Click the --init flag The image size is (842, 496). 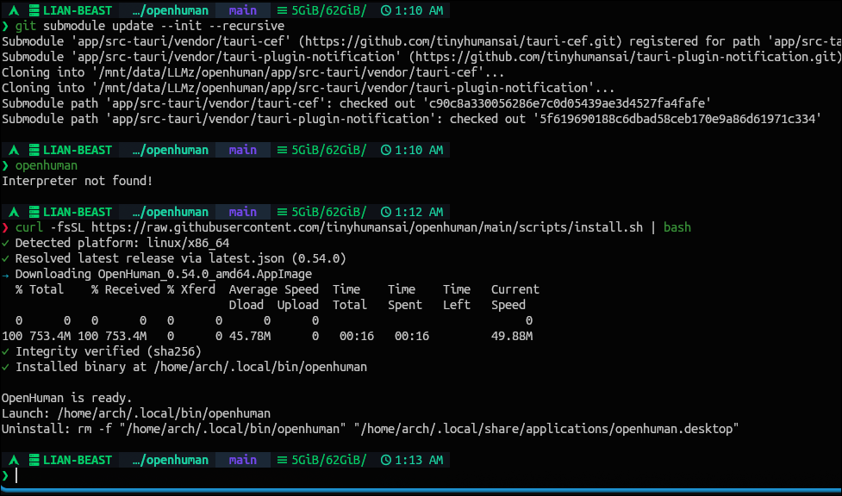tap(181, 26)
